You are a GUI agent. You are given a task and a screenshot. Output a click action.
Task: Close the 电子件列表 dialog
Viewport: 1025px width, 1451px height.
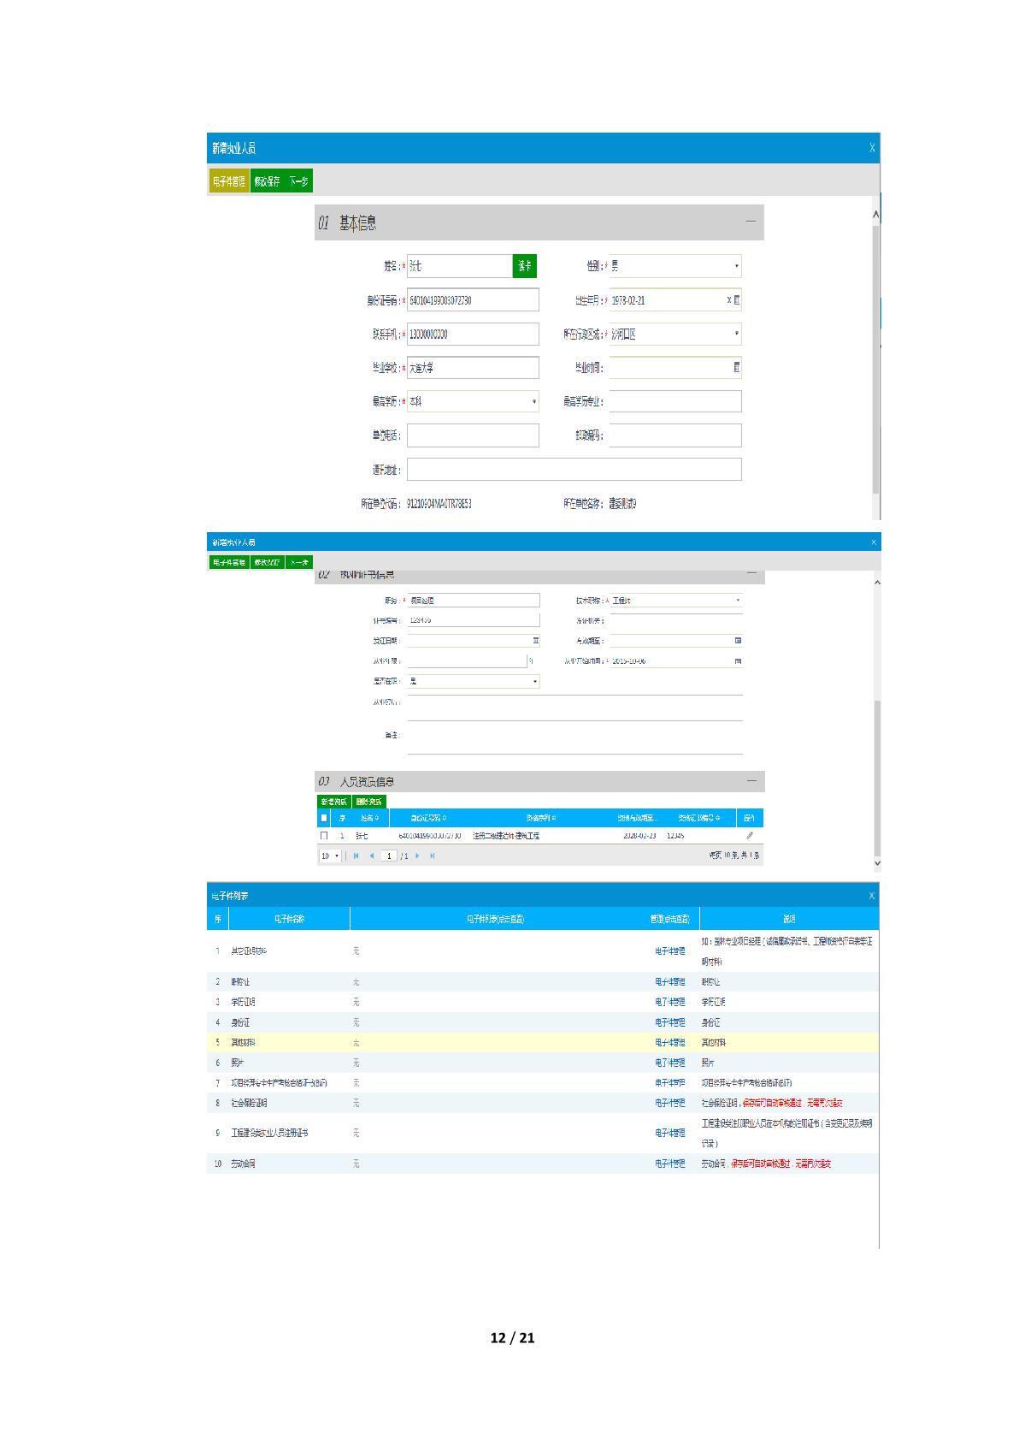(871, 896)
